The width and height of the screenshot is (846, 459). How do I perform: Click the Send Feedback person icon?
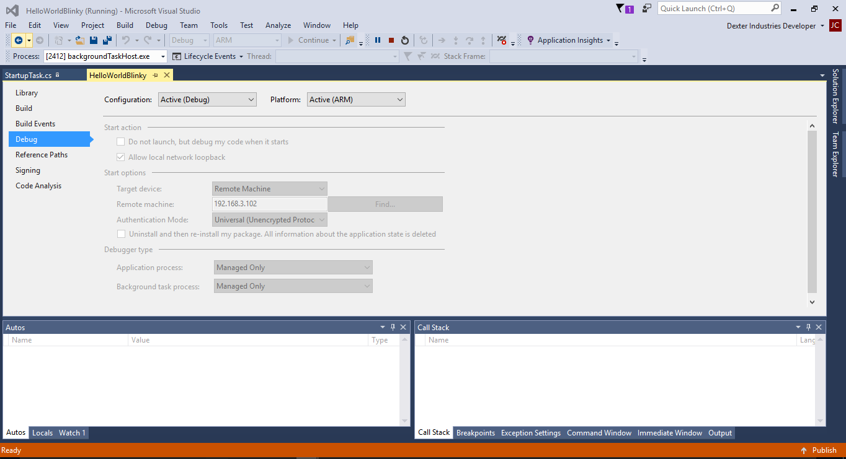coord(647,9)
